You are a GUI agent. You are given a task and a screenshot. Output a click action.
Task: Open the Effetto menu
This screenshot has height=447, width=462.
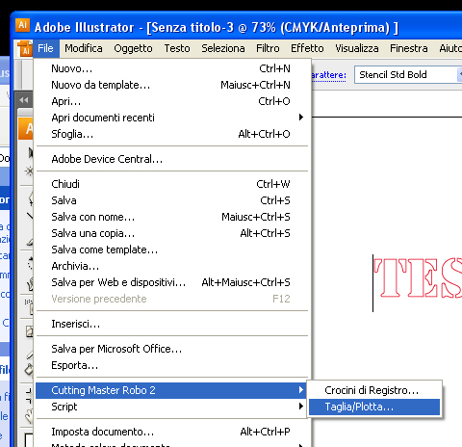tap(307, 48)
